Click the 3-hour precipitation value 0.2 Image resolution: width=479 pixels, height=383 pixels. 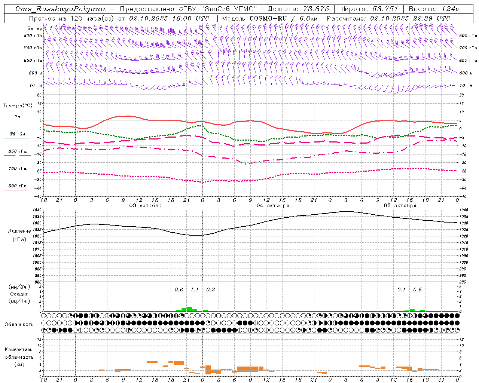[x=211, y=290]
